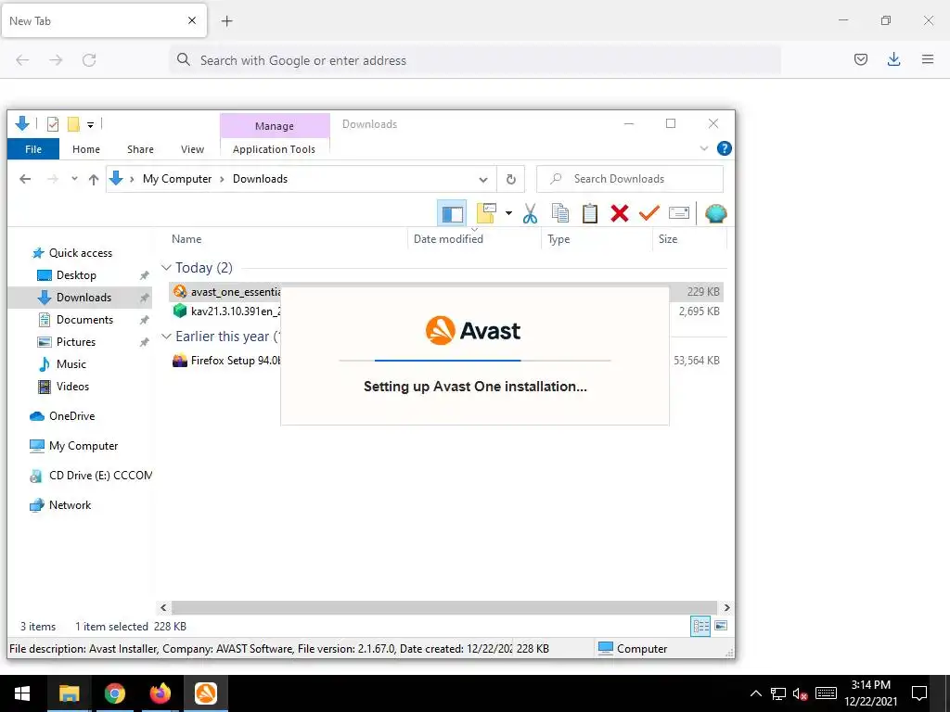Click the folder options toolbar icon
The image size is (950, 712).
click(486, 213)
